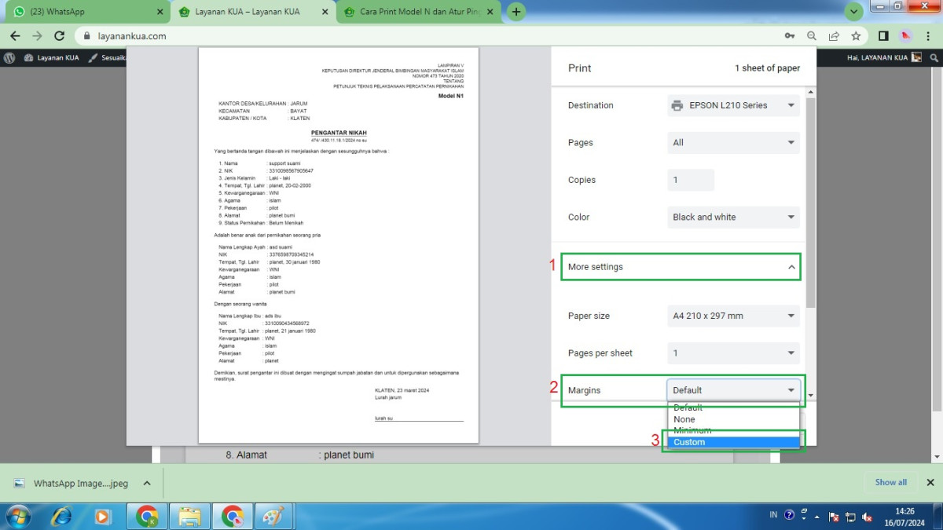Open the Paint taskbar icon
Image resolution: width=943 pixels, height=530 pixels.
tap(274, 516)
